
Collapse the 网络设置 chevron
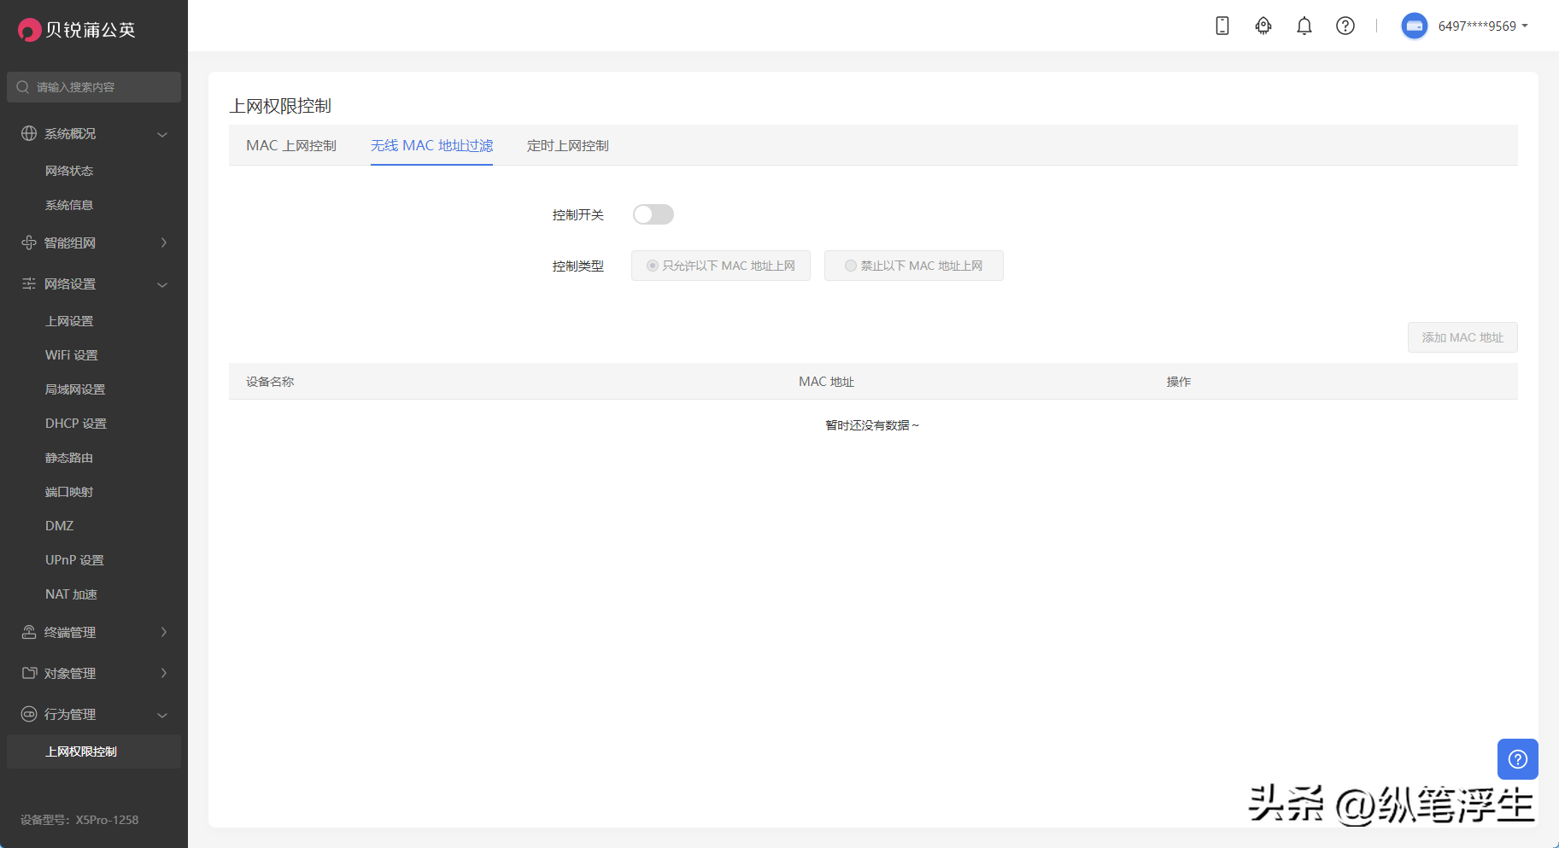[162, 284]
